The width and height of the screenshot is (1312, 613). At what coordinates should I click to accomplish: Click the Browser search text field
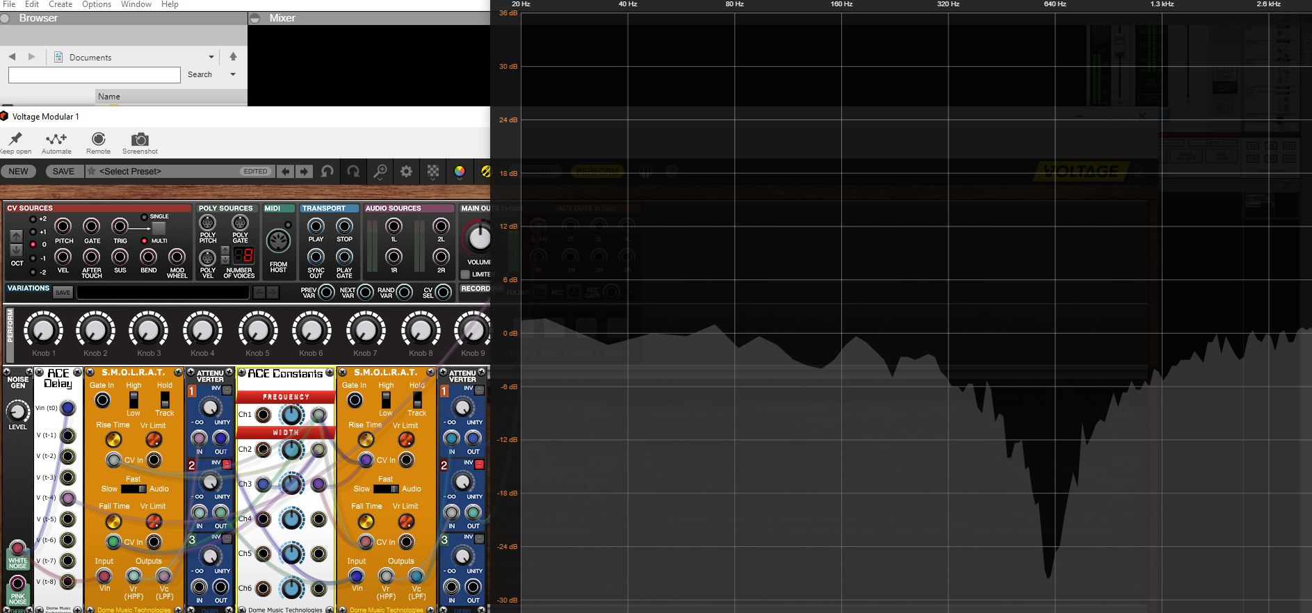coord(95,74)
